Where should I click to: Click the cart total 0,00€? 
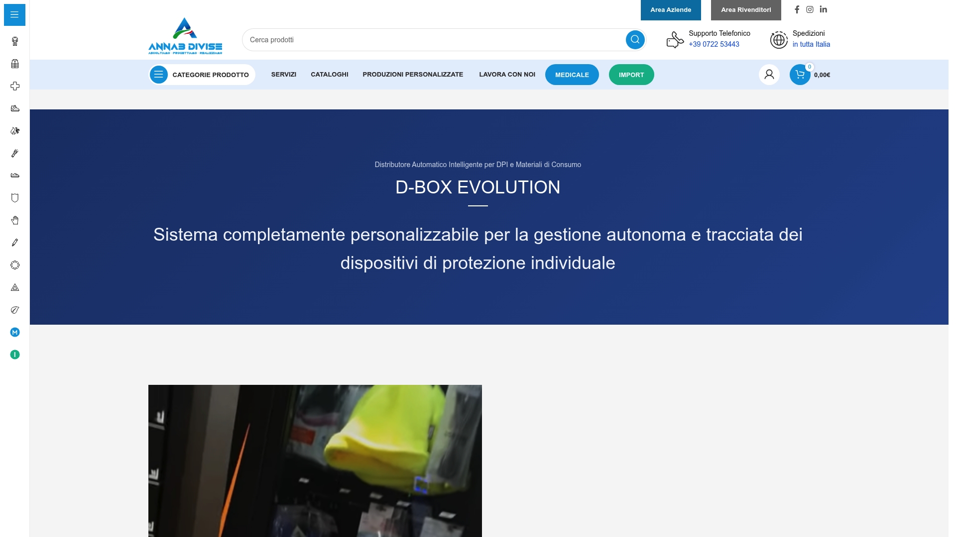(822, 75)
